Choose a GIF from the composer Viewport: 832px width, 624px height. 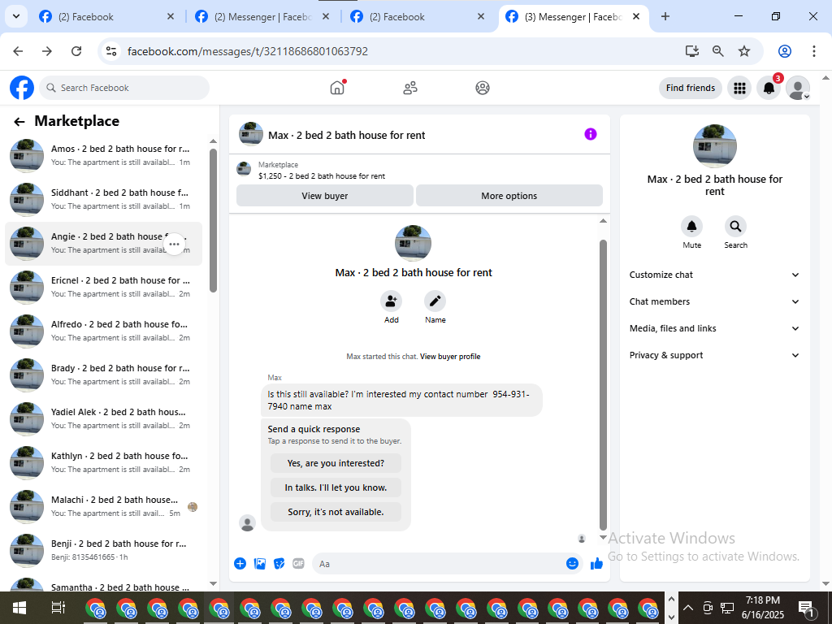tap(299, 564)
